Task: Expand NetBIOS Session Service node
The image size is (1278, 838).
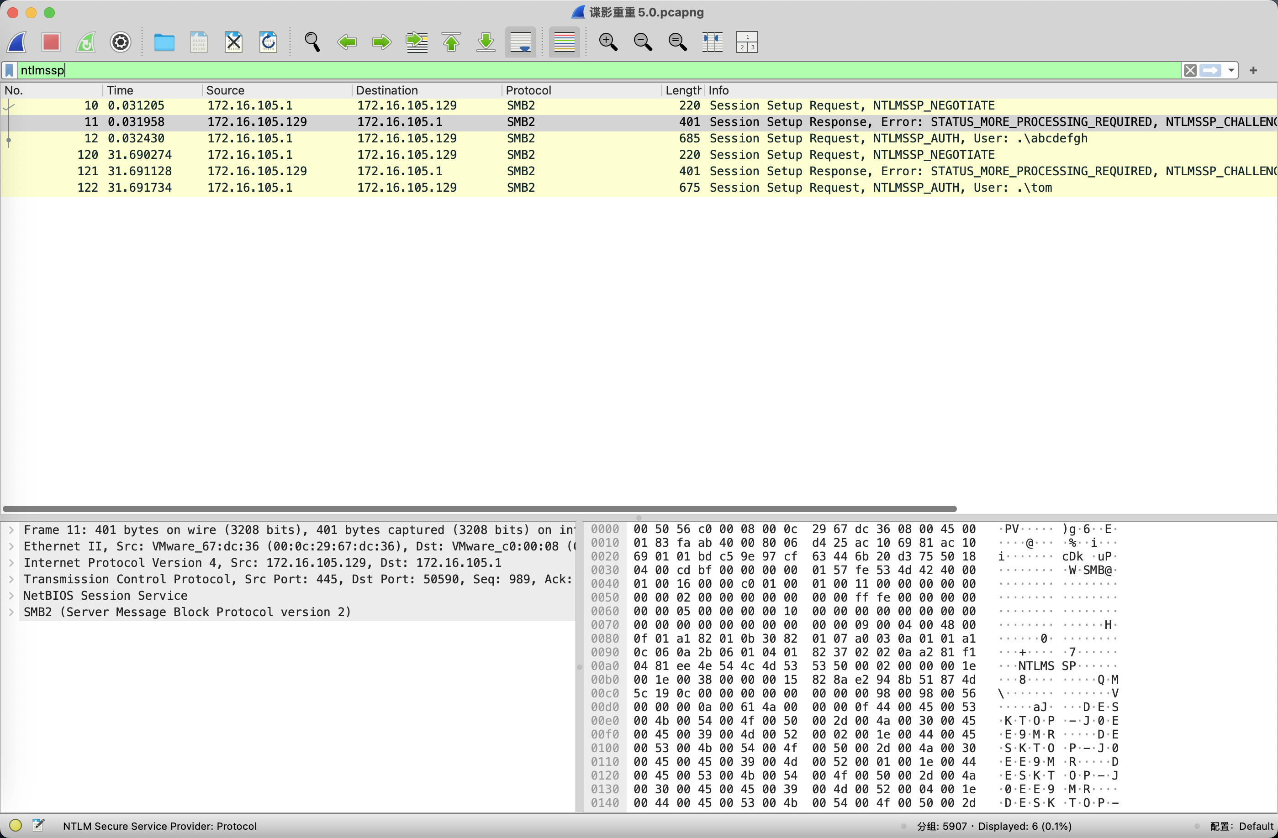Action: tap(11, 596)
